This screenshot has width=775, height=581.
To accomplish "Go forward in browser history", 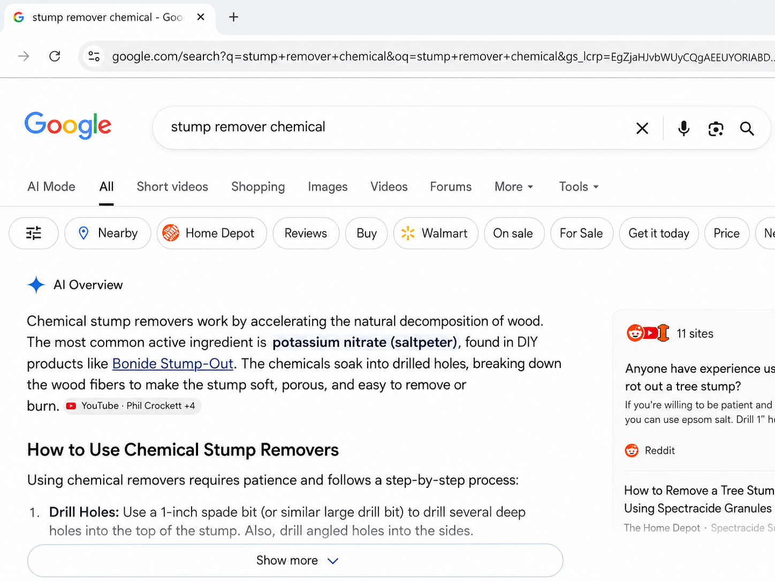I will (x=24, y=56).
